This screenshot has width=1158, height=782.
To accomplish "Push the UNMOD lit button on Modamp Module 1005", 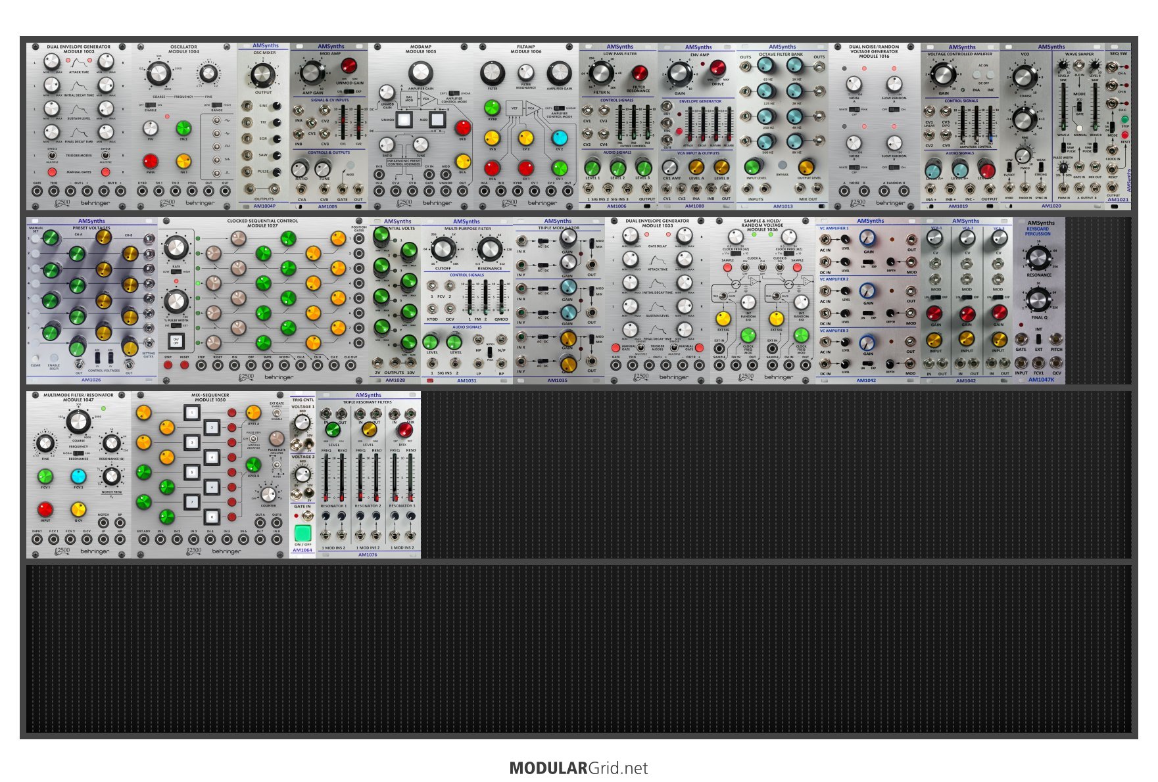I will pyautogui.click(x=405, y=120).
